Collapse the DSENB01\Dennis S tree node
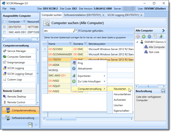Screen dimensions: 172x138 click(x=137, y=42)
